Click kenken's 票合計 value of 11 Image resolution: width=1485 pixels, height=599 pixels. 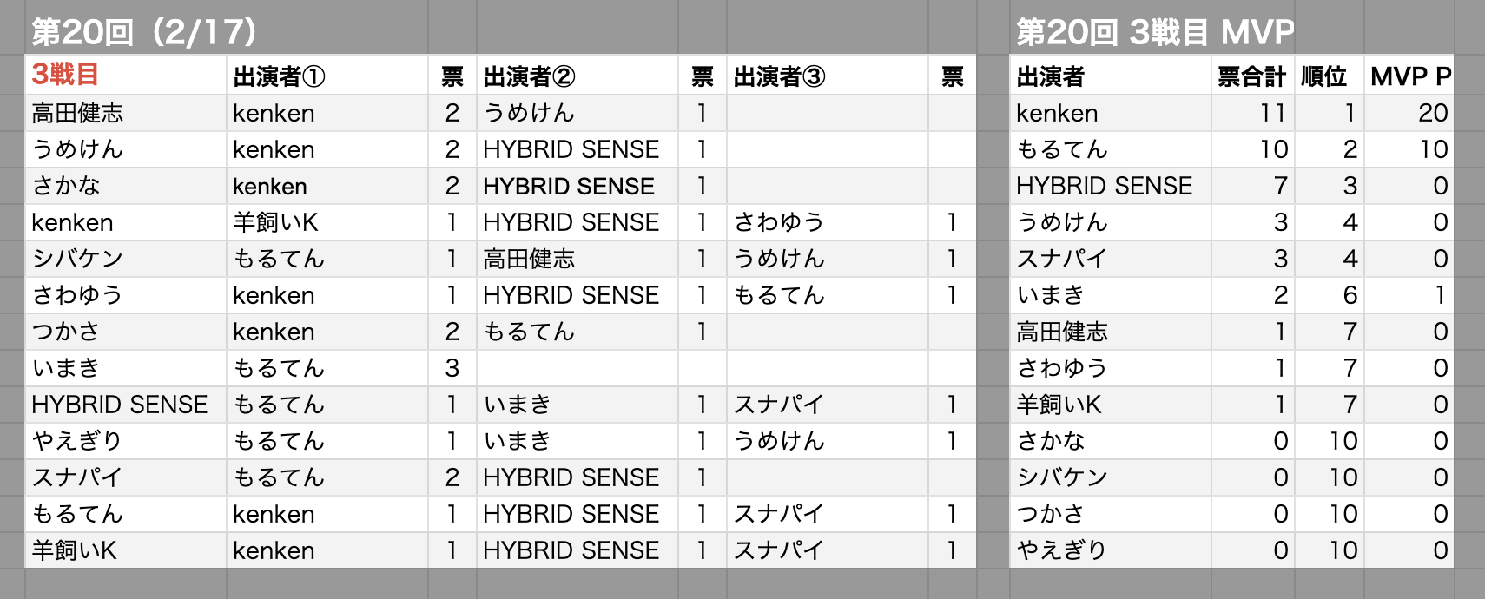1272,113
